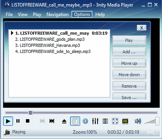The image size is (162, 139).
Task: Click the status bar film icon
Action: (x=7, y=132)
